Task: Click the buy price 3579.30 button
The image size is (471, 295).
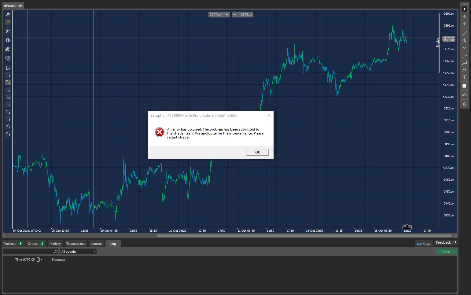Action: click(x=242, y=14)
